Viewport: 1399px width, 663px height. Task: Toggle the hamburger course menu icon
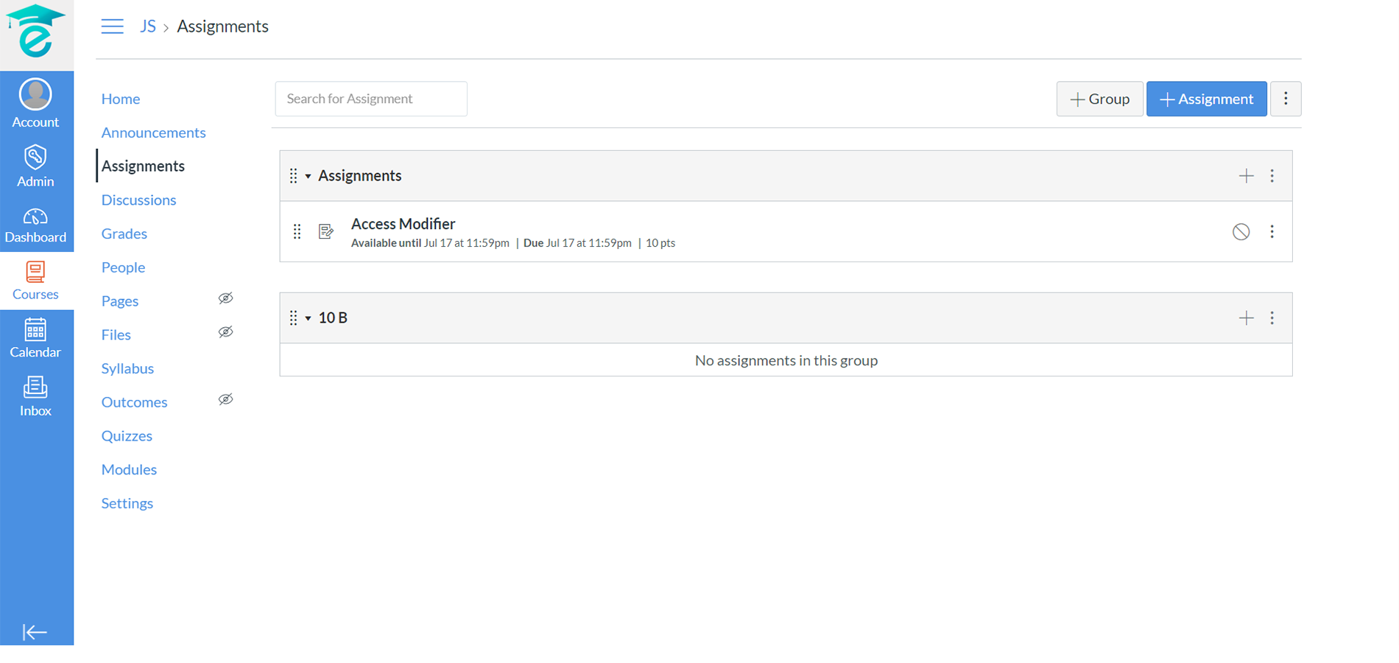click(x=112, y=27)
